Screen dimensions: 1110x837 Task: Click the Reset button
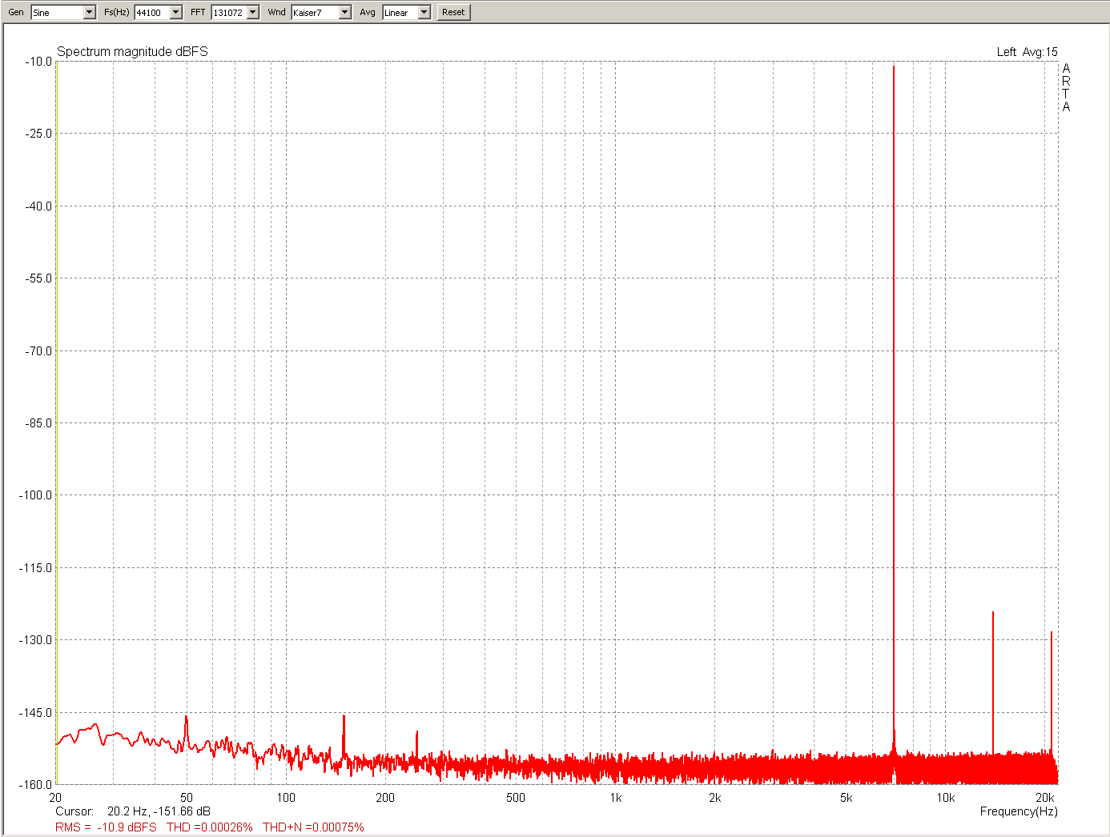(453, 12)
